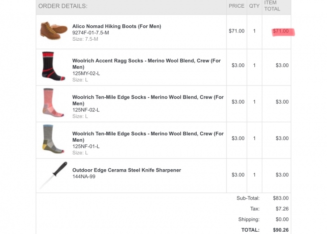Click the $7.26 tax amount
Viewport: 327px width, 234px height.
click(282, 209)
